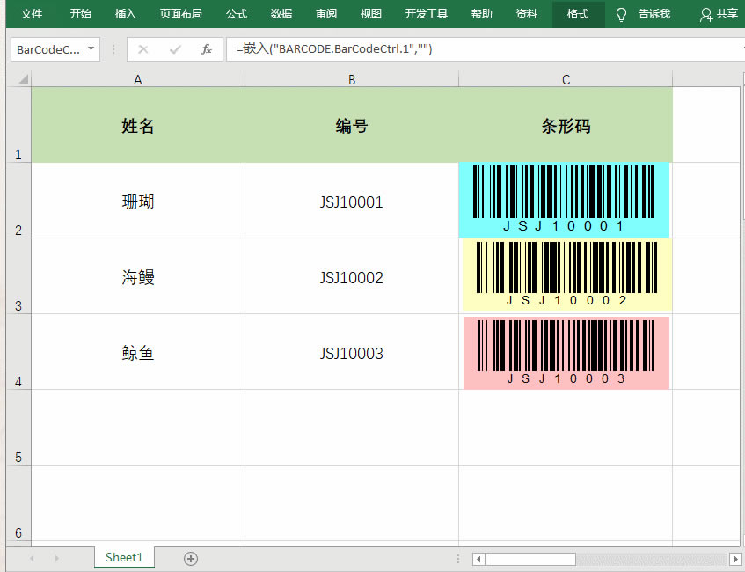This screenshot has width=745, height=572.
Task: Click the add new worksheet plus icon
Action: [x=191, y=558]
